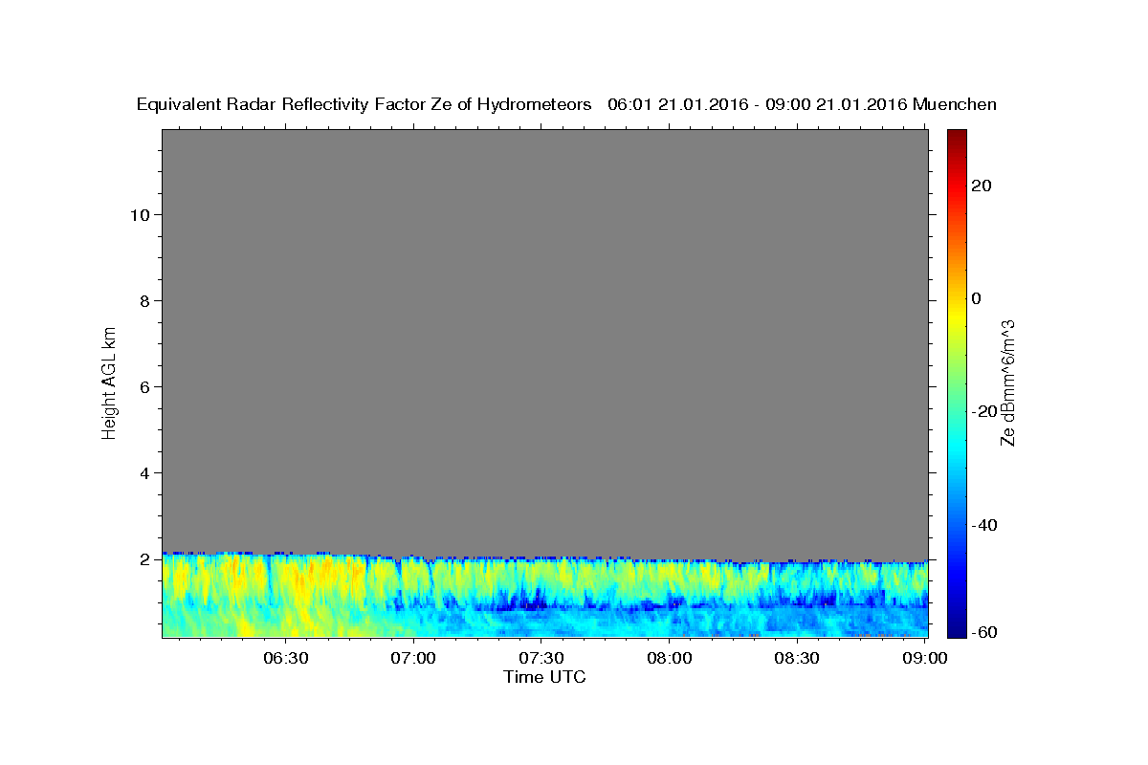Click the 06:30 time tick label

click(x=285, y=658)
